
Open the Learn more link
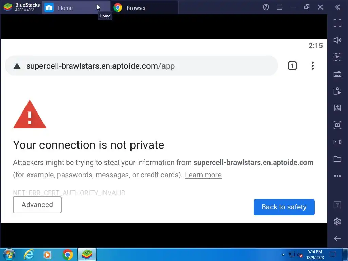point(203,175)
